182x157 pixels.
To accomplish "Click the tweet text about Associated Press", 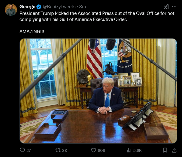I will pos(97,16).
